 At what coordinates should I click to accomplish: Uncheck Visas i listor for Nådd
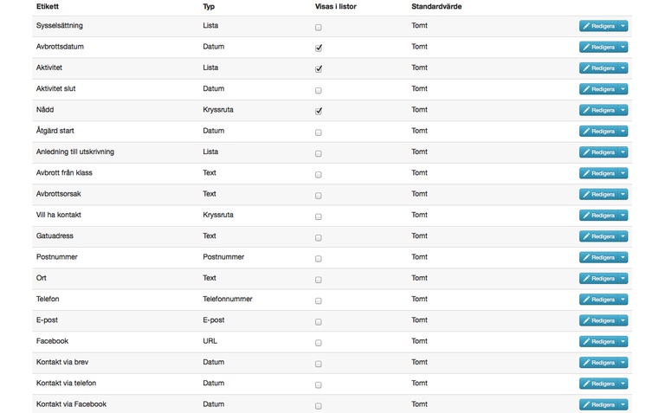[x=319, y=111]
